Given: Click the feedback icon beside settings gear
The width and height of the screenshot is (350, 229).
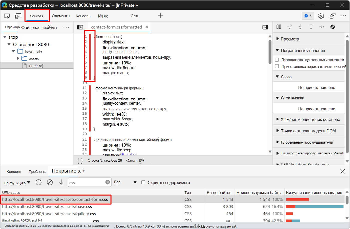Looking at the screenshot, I should (x=332, y=16).
